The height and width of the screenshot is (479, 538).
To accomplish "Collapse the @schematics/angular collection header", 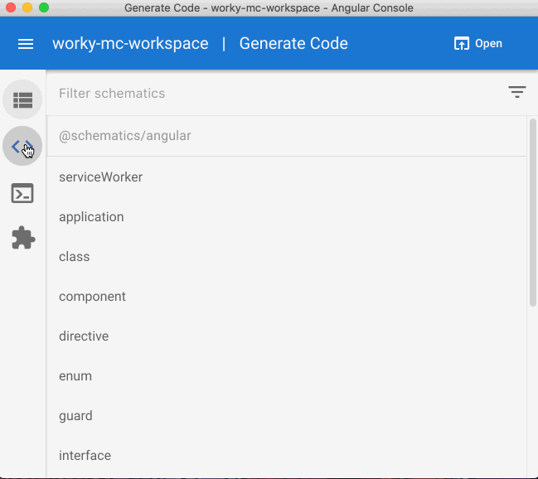I will tap(287, 136).
